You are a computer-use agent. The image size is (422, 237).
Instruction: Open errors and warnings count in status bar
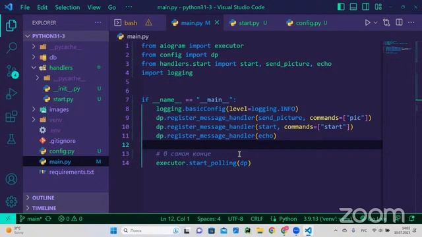click(x=71, y=219)
